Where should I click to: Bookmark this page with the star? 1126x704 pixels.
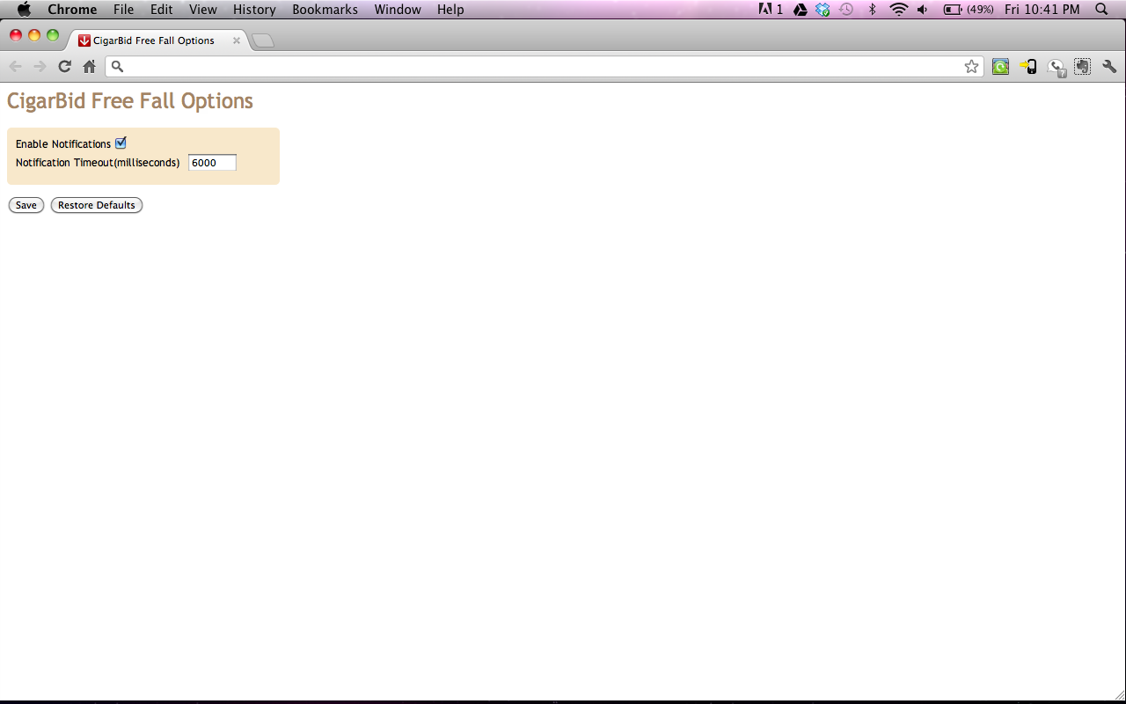[x=971, y=67]
